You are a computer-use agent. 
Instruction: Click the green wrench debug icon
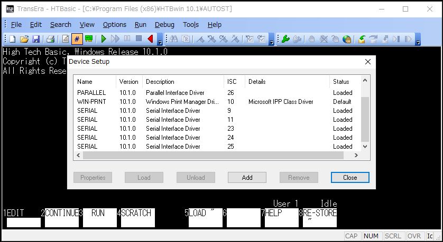(x=285, y=39)
